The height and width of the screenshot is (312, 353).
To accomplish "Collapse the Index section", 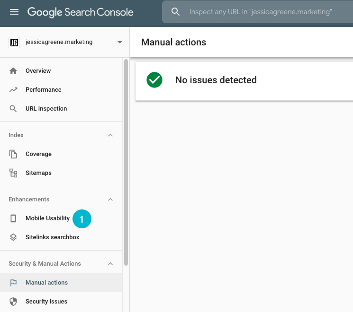I will click(x=110, y=135).
